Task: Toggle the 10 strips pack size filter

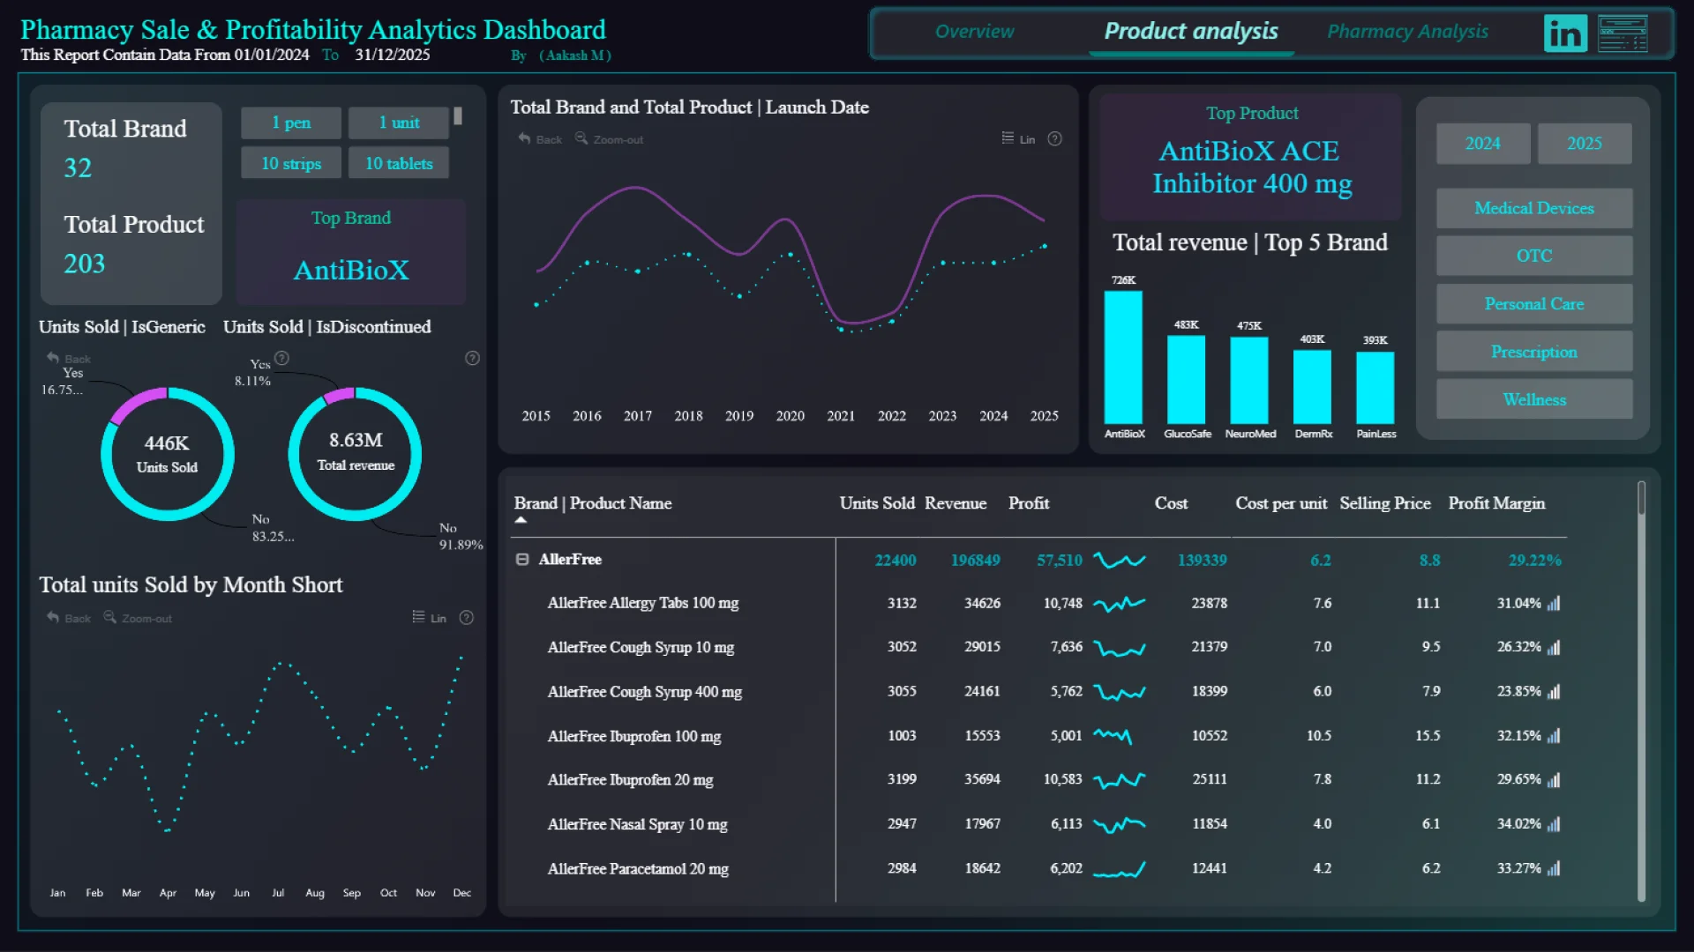Action: 291,164
